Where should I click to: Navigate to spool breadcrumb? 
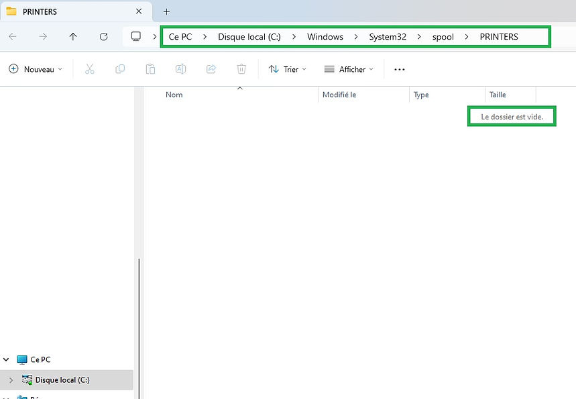click(x=443, y=37)
